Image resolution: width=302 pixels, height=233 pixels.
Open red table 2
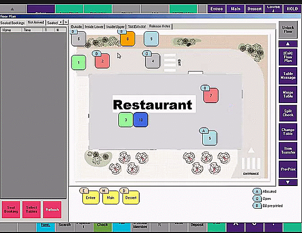pyautogui.click(x=102, y=61)
